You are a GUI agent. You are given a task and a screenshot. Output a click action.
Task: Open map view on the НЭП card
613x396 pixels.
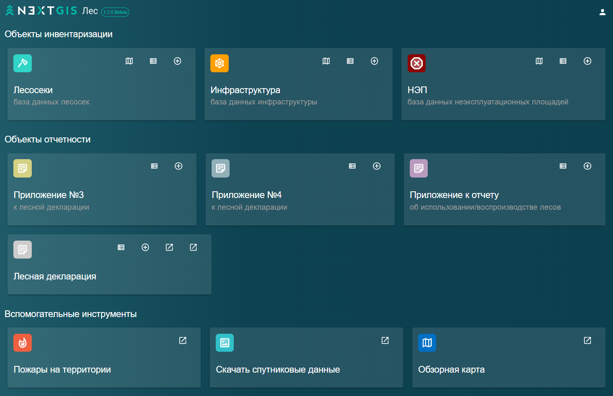(x=539, y=61)
